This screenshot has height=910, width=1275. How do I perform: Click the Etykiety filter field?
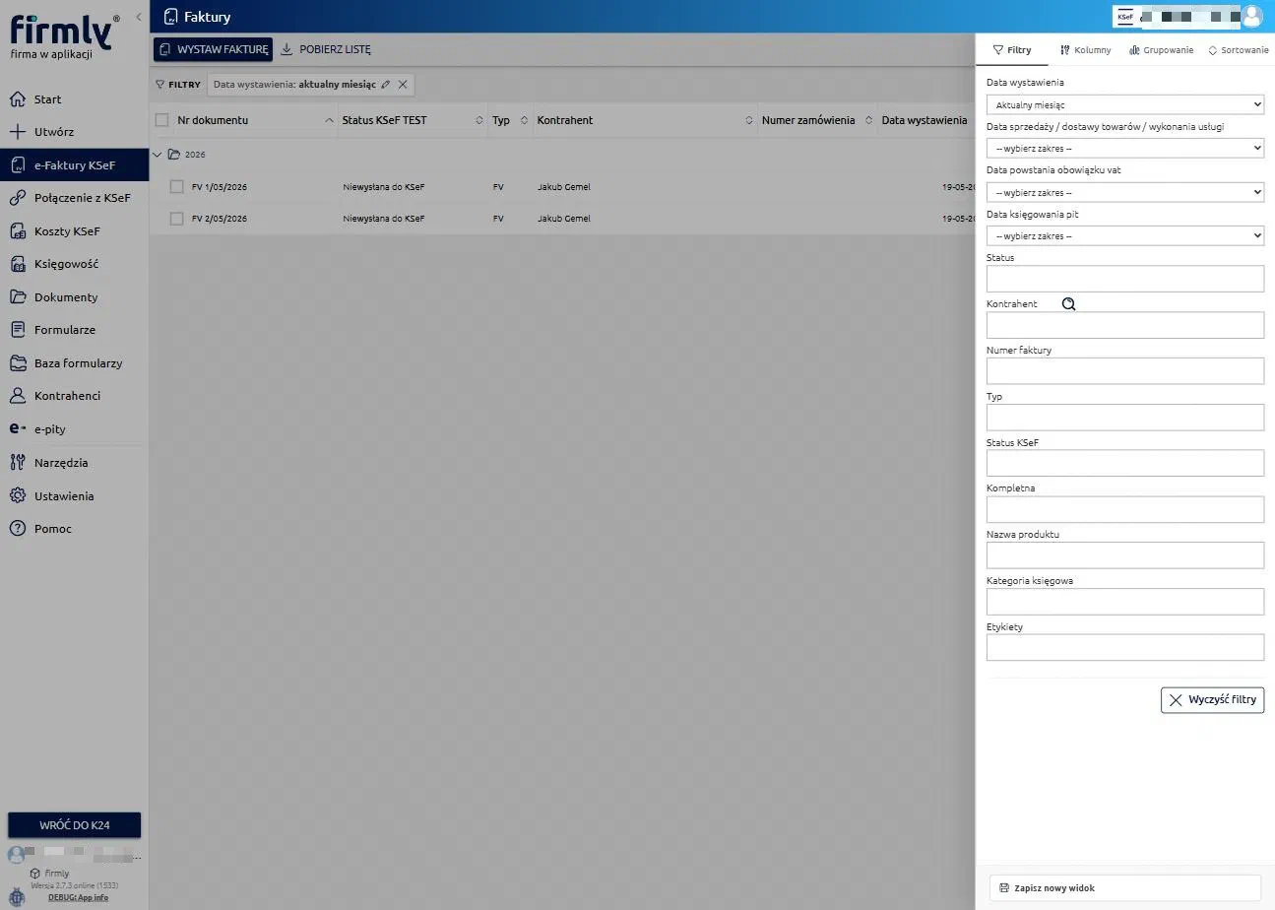click(x=1125, y=647)
